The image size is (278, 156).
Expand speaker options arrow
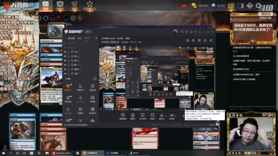176,116
